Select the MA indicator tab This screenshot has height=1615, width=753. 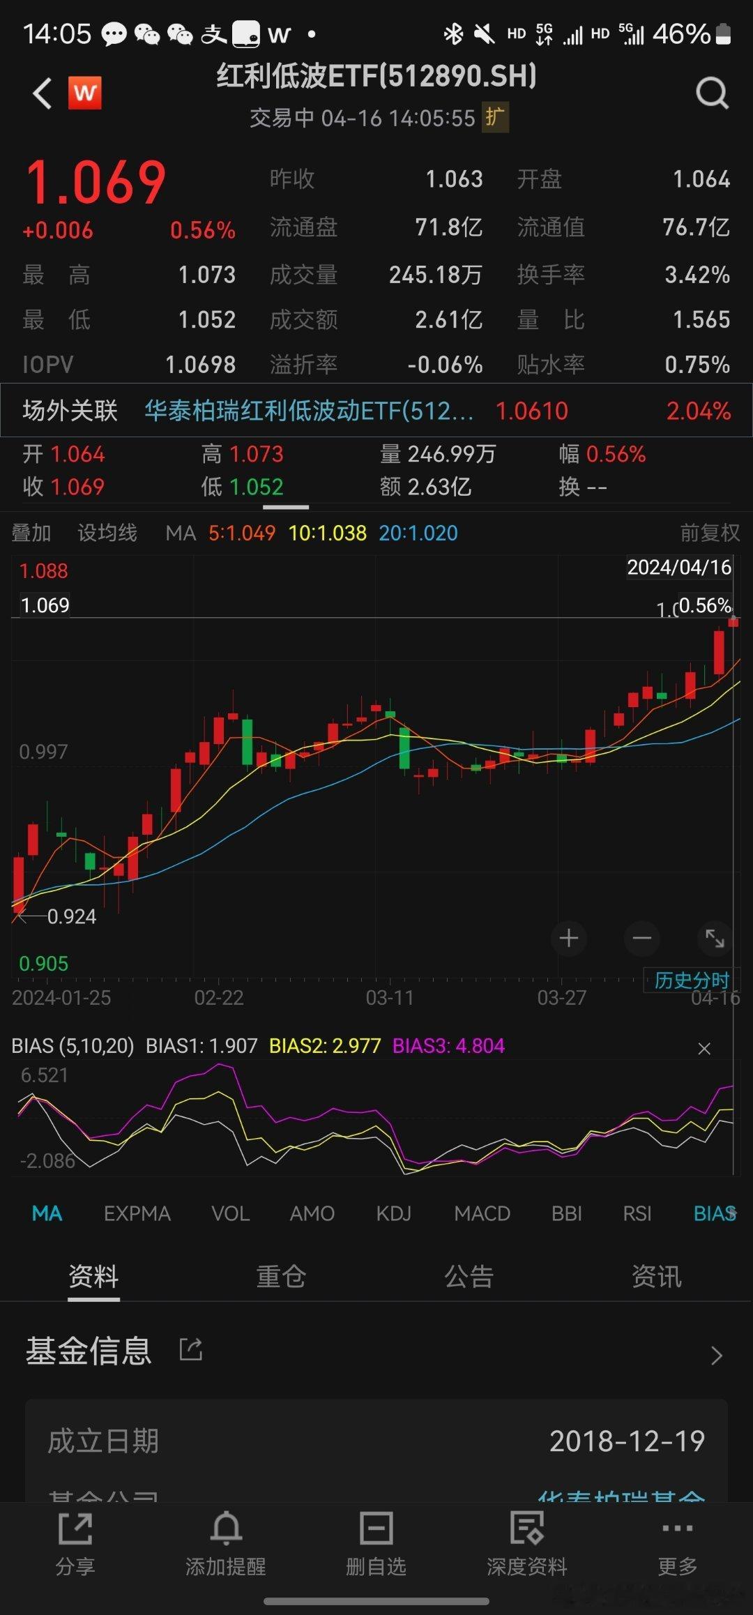(47, 1213)
